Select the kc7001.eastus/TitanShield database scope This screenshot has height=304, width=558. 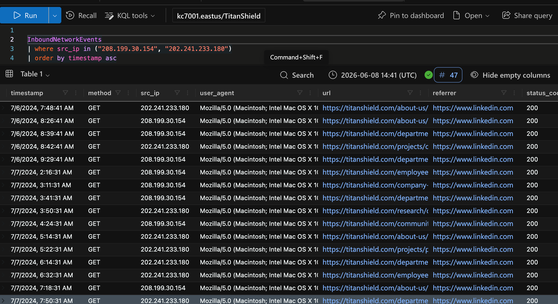click(x=219, y=16)
